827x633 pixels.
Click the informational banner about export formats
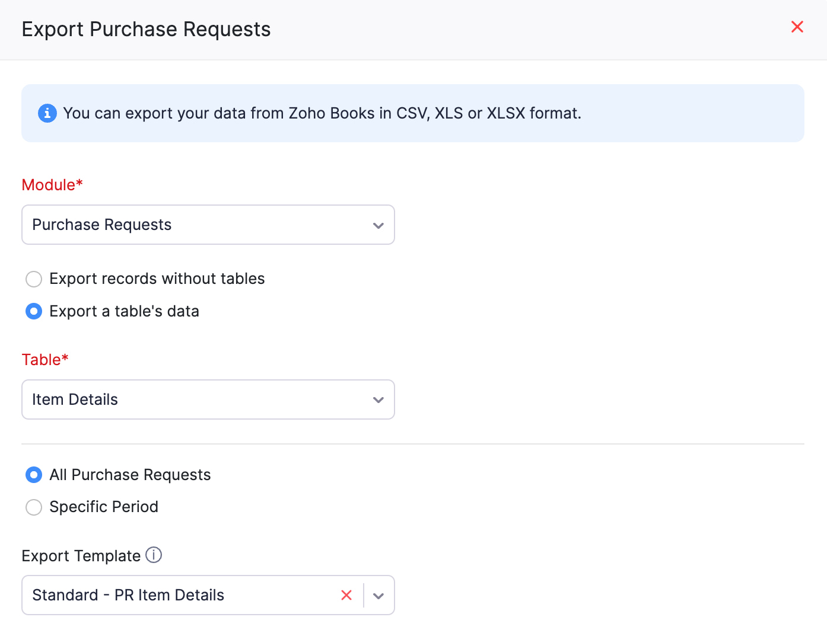[x=413, y=113]
